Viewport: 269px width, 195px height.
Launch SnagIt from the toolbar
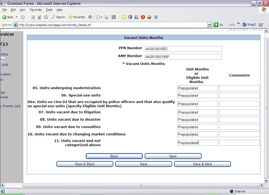[x=249, y=24]
